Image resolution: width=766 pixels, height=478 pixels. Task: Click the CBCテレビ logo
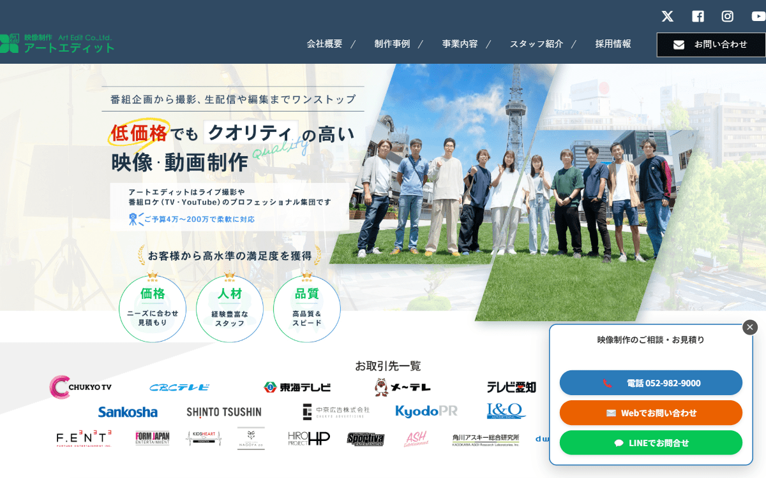point(179,387)
